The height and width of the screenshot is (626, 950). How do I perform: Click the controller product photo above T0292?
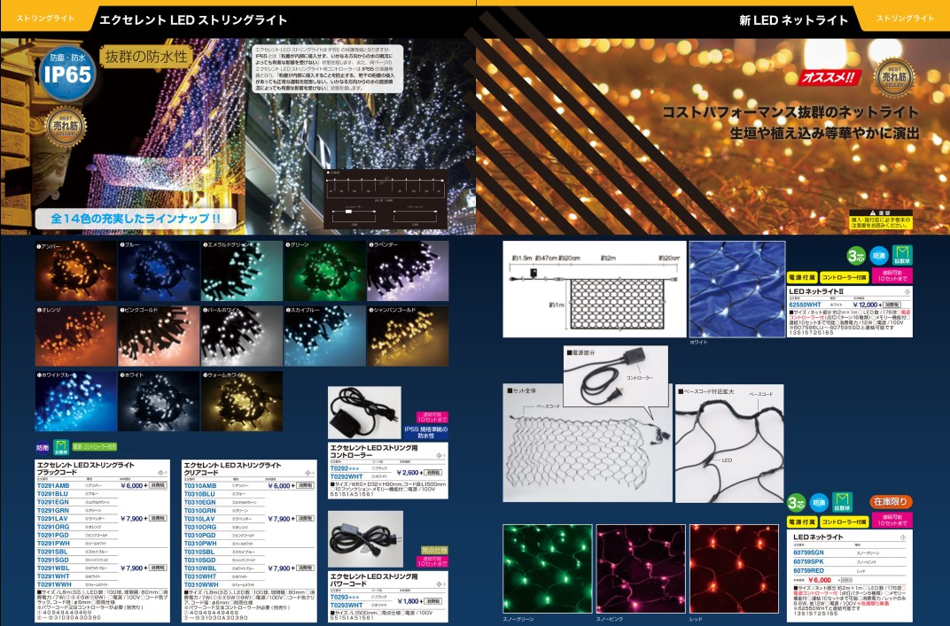coord(364,413)
